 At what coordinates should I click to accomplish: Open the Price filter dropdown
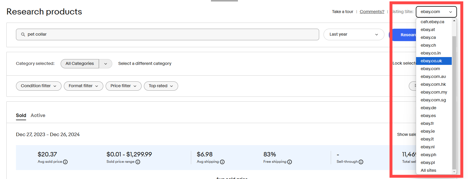[123, 86]
